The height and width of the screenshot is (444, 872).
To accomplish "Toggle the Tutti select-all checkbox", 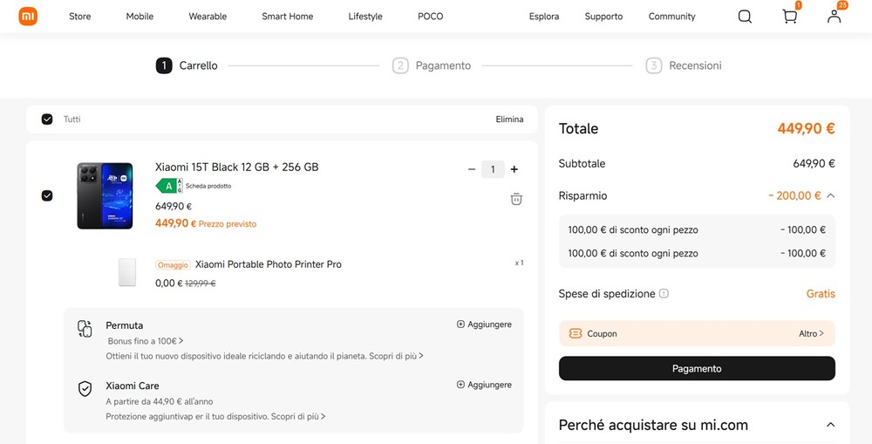I will 47,120.
